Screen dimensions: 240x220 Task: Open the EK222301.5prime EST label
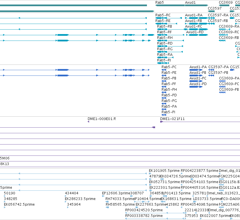click(165, 188)
